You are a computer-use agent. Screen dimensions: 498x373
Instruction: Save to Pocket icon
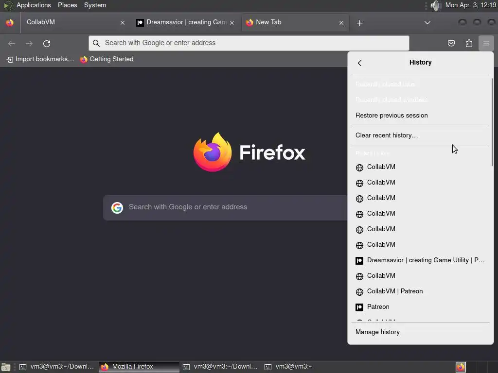tap(451, 43)
